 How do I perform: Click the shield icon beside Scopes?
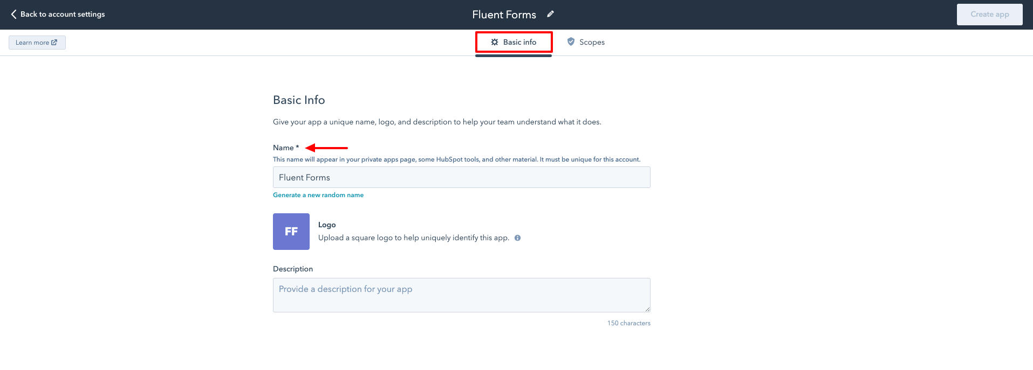pos(571,41)
